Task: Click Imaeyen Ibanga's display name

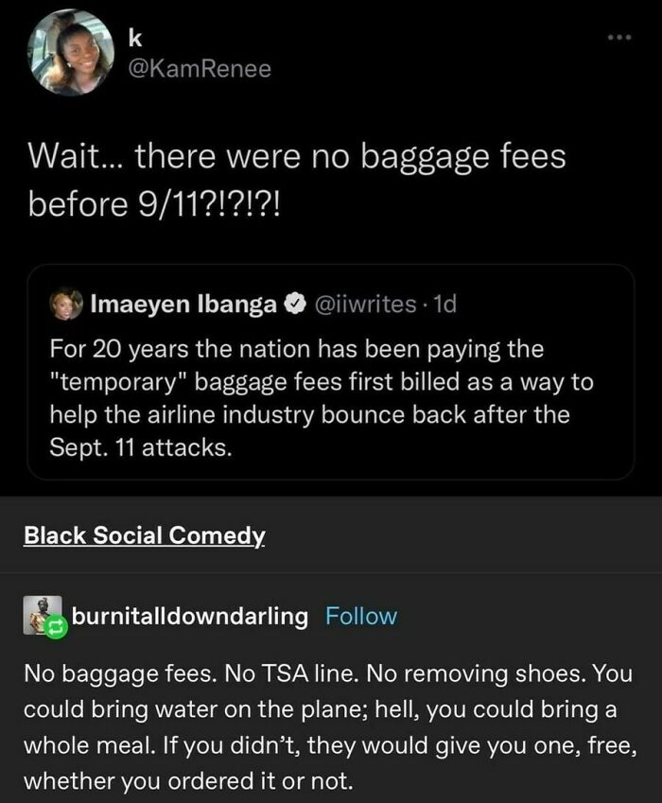Action: [x=183, y=301]
